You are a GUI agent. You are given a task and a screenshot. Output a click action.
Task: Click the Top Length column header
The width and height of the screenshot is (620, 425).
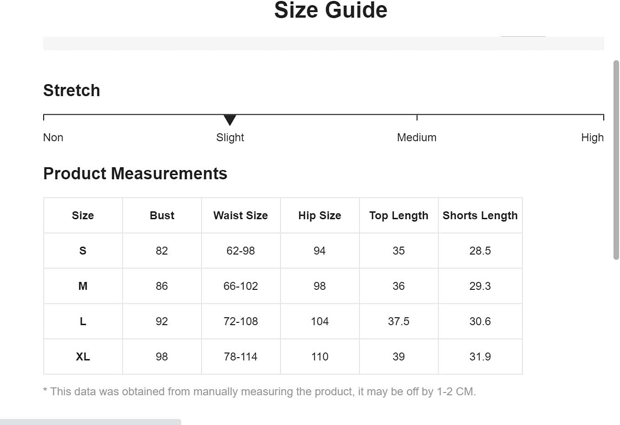pos(399,216)
